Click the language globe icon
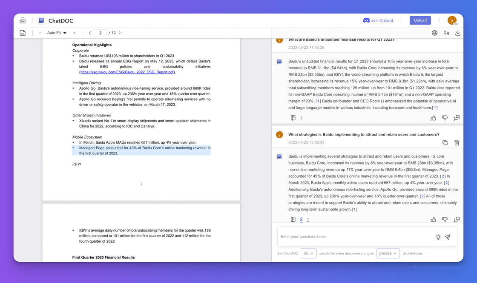The image size is (477, 283). tap(434, 33)
